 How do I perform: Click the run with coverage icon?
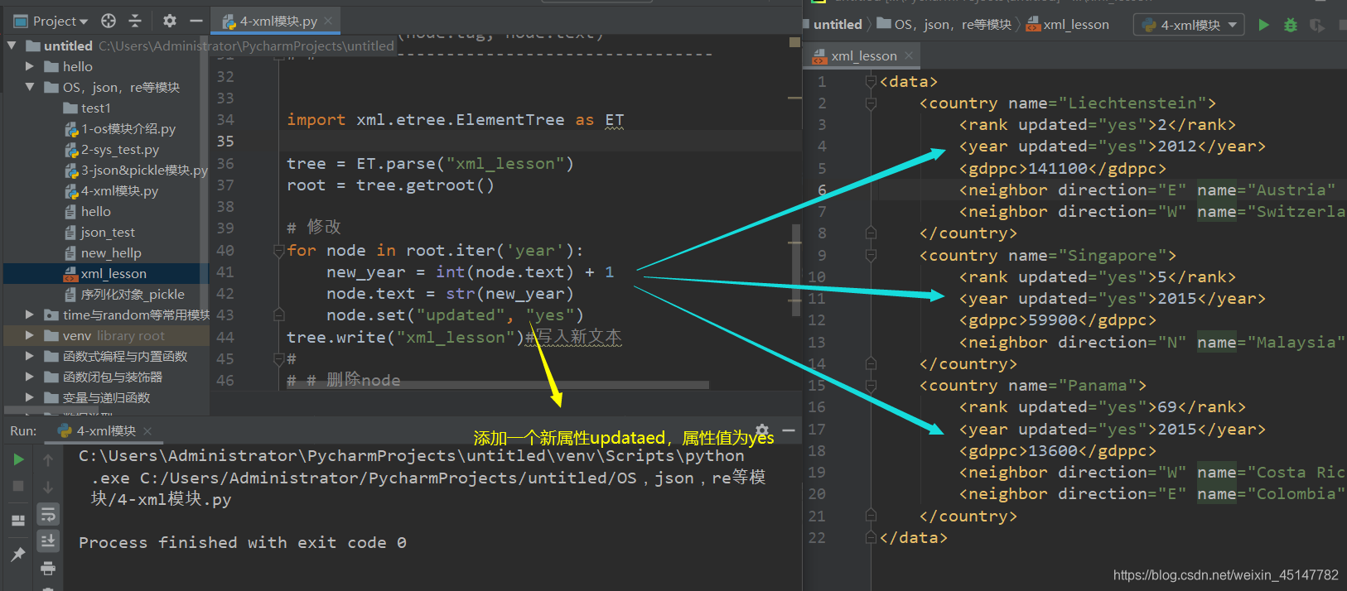[1317, 25]
